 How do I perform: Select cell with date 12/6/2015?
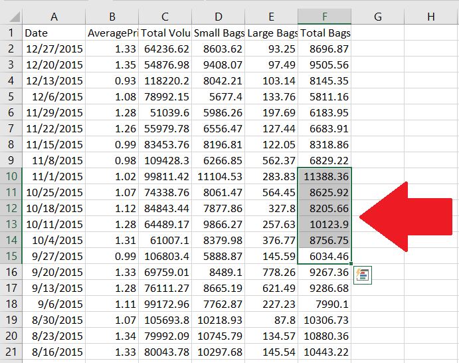(x=54, y=96)
